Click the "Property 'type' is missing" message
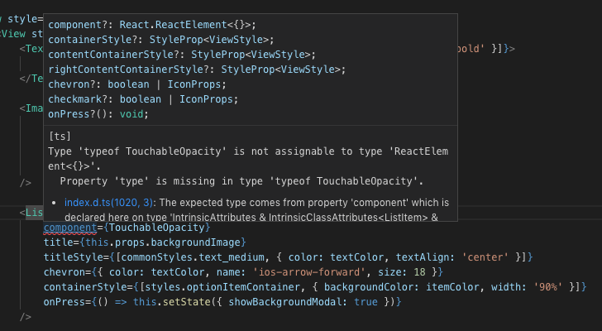The image size is (602, 331). tap(241, 181)
